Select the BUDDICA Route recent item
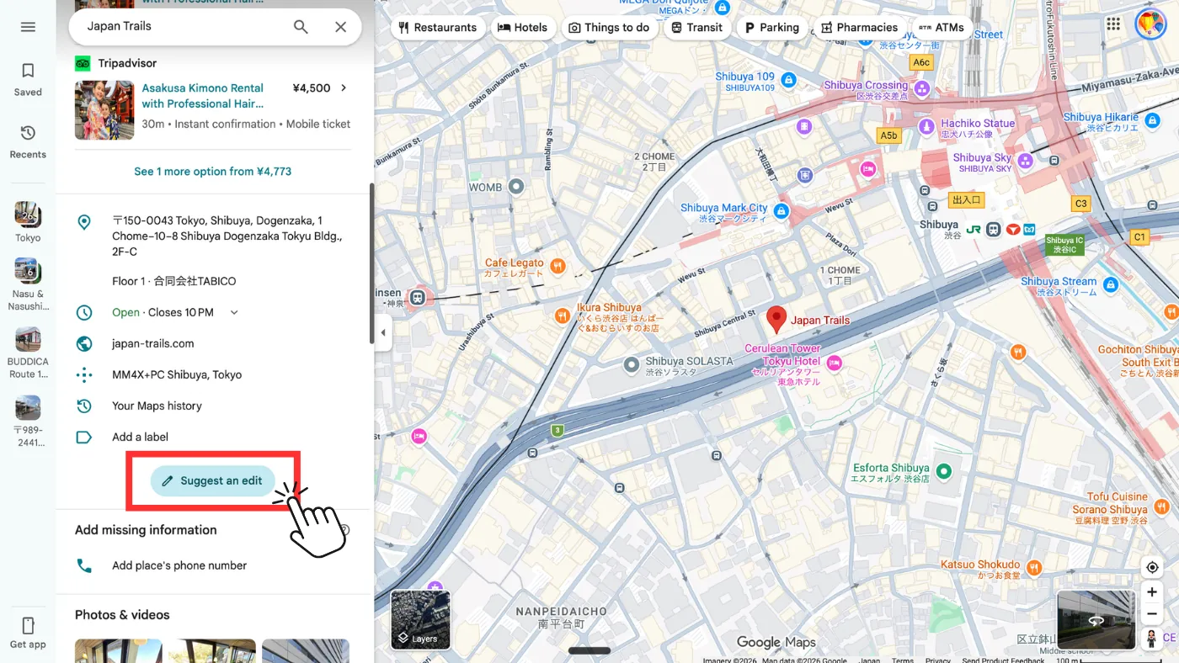Screen dimensions: 1179x663 [x=28, y=353]
